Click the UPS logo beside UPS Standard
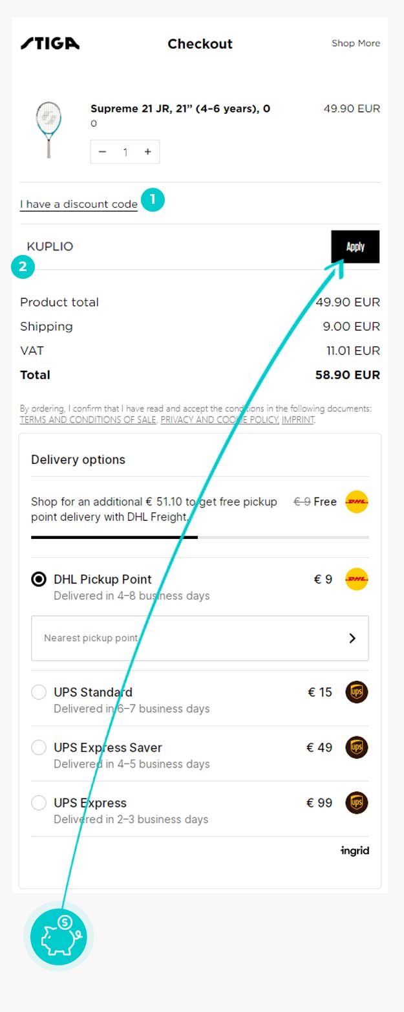The image size is (404, 1012). [x=356, y=692]
